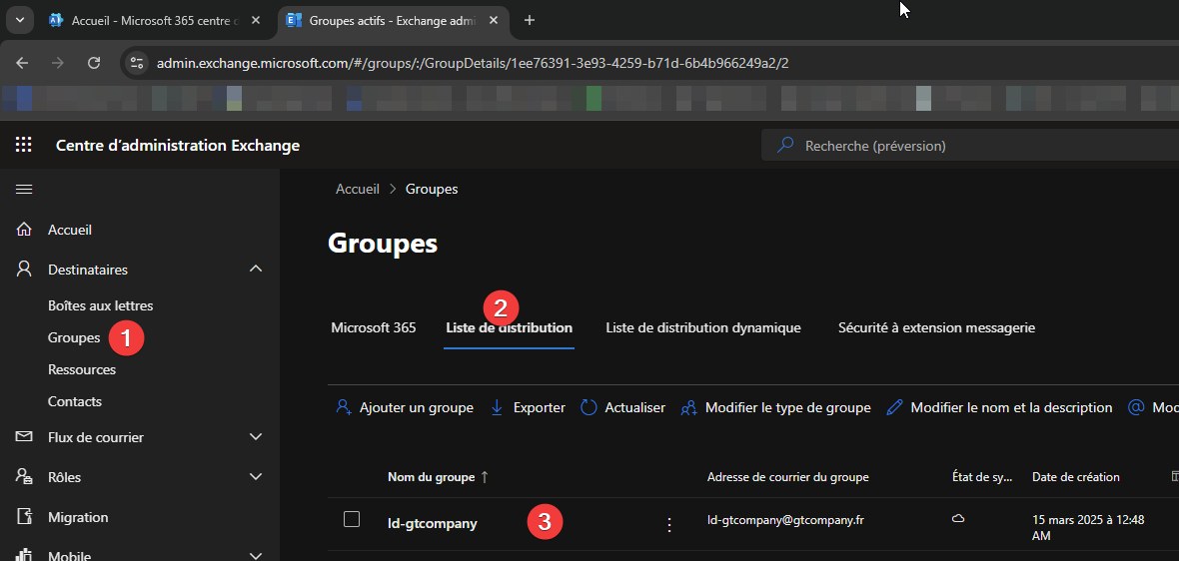Click the Exporter download icon
Viewport: 1179px width, 561px height.
click(497, 407)
